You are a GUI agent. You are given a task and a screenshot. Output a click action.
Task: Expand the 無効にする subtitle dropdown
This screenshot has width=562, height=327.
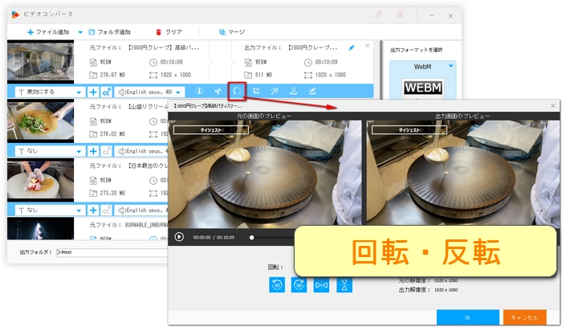click(79, 92)
